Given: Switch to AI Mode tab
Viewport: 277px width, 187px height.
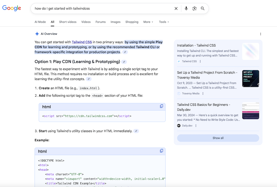Looking at the screenshot, I should pyautogui.click(x=40, y=22).
